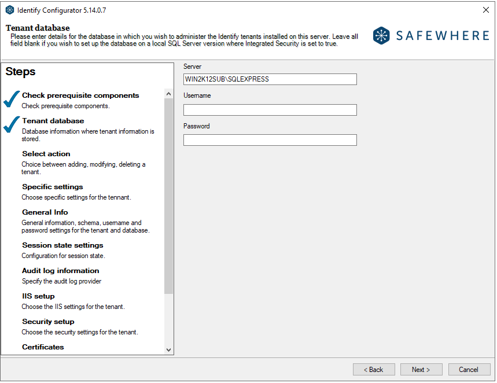Select the Security setup step
The width and height of the screenshot is (497, 383).
(48, 322)
